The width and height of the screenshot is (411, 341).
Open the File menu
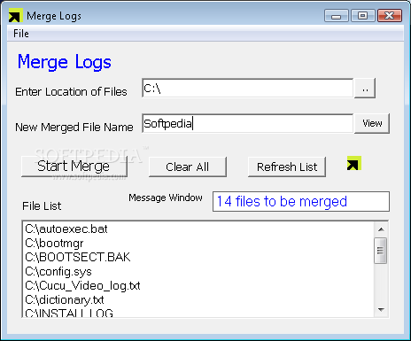point(21,34)
